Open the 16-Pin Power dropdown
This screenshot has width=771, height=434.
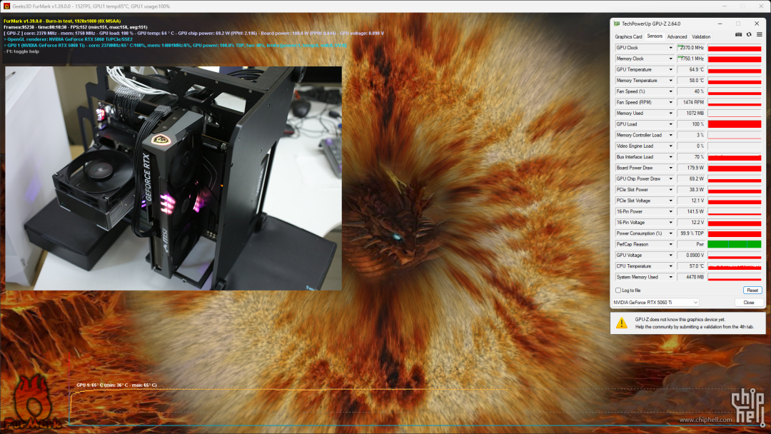pyautogui.click(x=670, y=211)
